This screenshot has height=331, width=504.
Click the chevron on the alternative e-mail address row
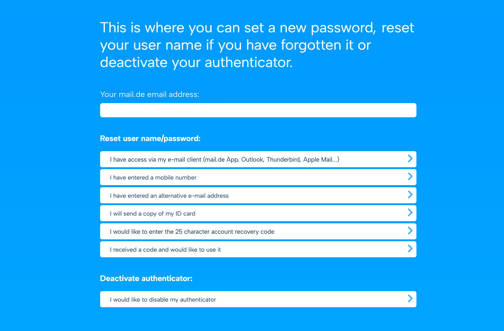pyautogui.click(x=410, y=194)
